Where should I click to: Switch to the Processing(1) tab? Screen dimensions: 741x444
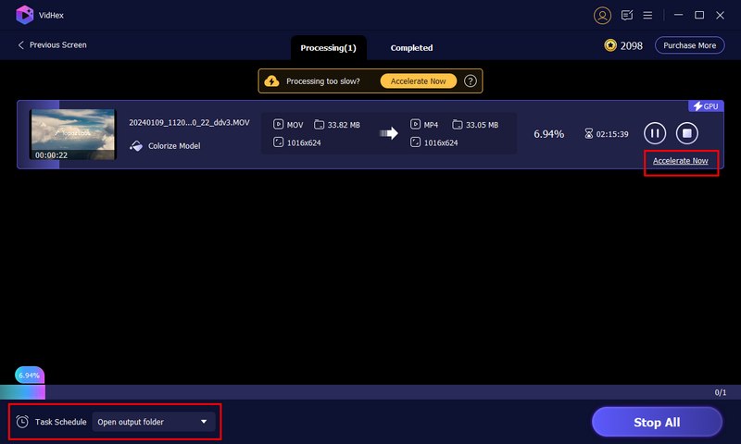tap(328, 47)
